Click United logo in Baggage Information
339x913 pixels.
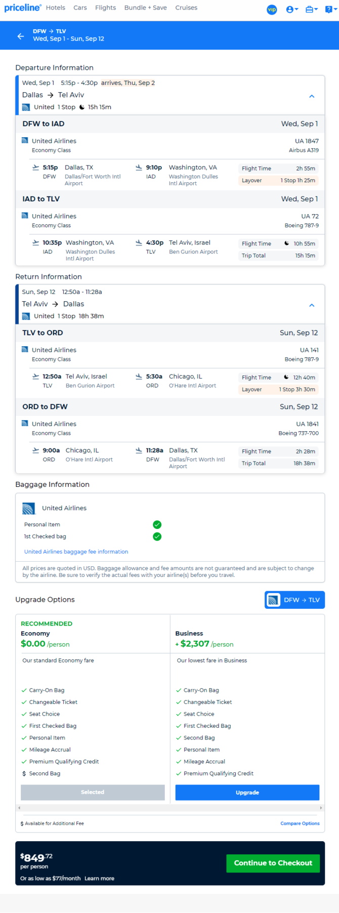coord(29,508)
